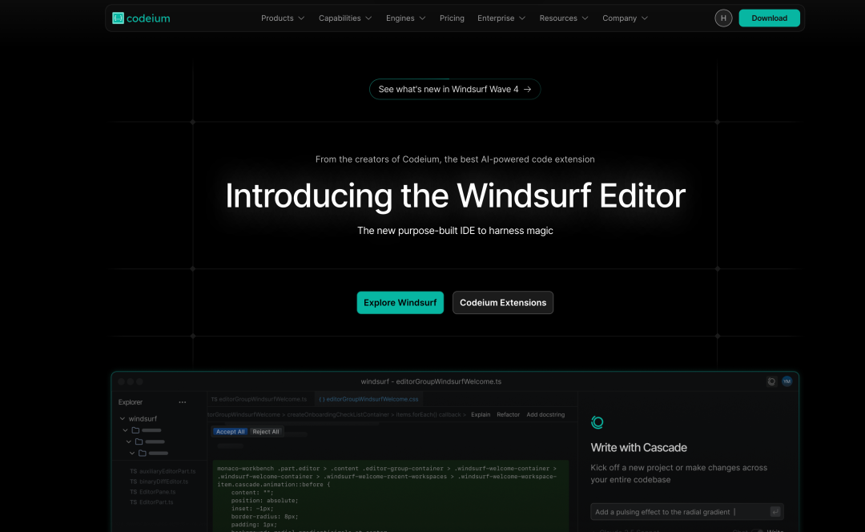Collapse the third nested folder chevron
The width and height of the screenshot is (865, 532).
tap(132, 453)
